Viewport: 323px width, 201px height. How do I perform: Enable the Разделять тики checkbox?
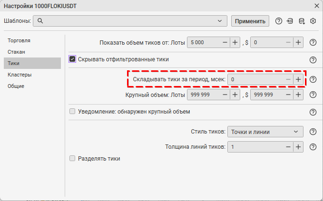pos(73,158)
